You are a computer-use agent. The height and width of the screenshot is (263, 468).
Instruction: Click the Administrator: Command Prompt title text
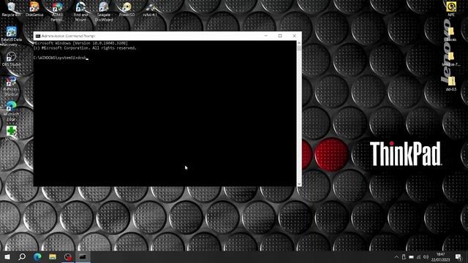pos(68,36)
